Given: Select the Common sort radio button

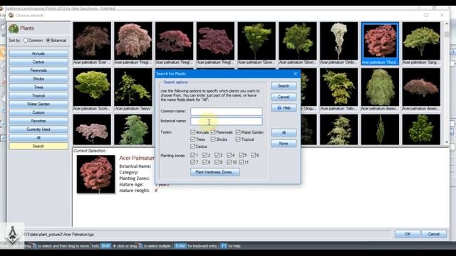Looking at the screenshot, I should [x=26, y=41].
